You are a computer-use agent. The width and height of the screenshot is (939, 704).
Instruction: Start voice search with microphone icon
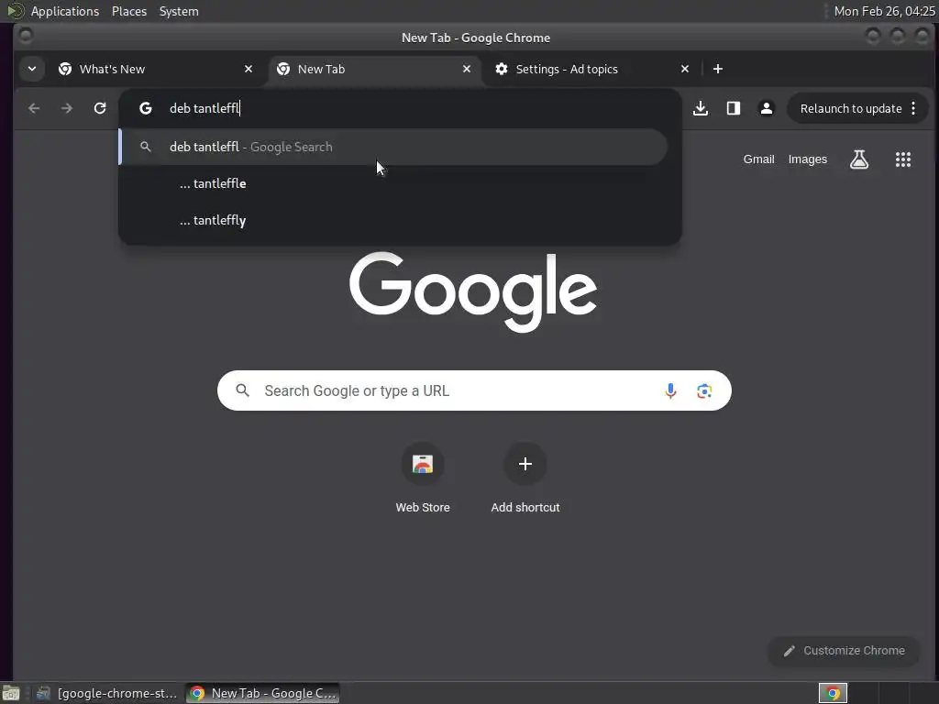[x=670, y=390]
